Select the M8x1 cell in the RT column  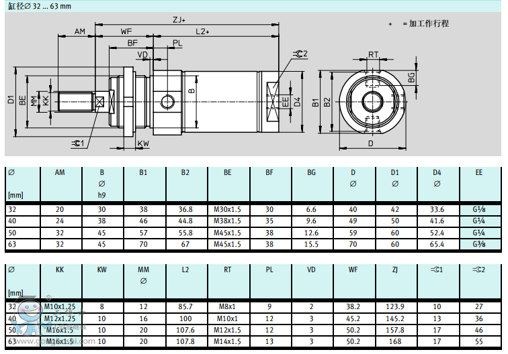[228, 306]
